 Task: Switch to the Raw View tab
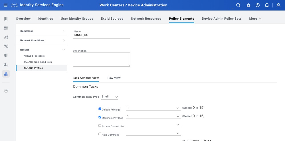point(114,78)
